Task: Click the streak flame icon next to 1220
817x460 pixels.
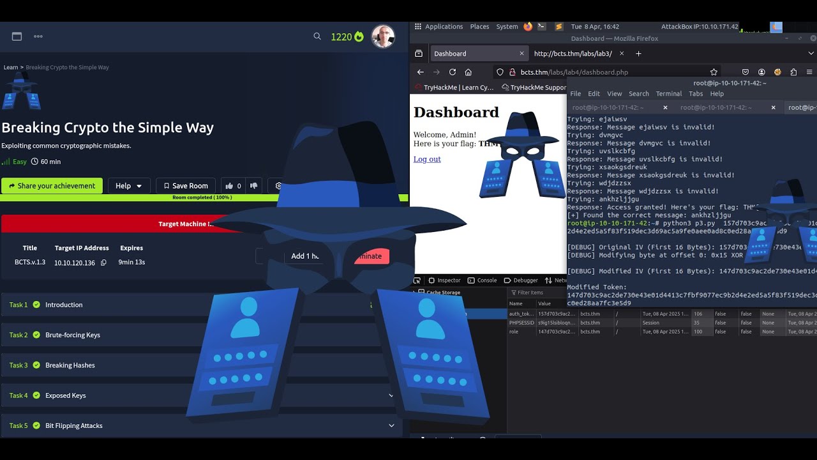Action: tap(359, 37)
